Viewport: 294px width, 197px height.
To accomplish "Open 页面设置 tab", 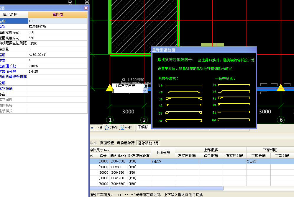I will [107, 143].
